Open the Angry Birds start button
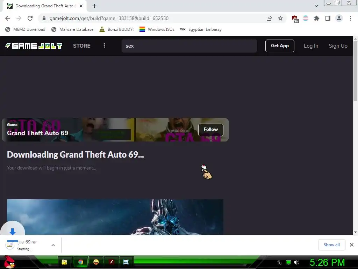The height and width of the screenshot is (269, 358). 9,262
